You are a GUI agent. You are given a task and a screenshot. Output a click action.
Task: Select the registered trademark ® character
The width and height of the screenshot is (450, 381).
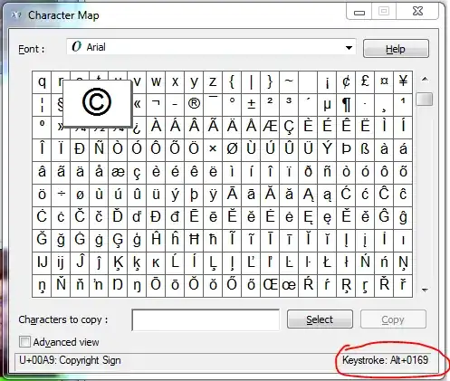(x=194, y=104)
